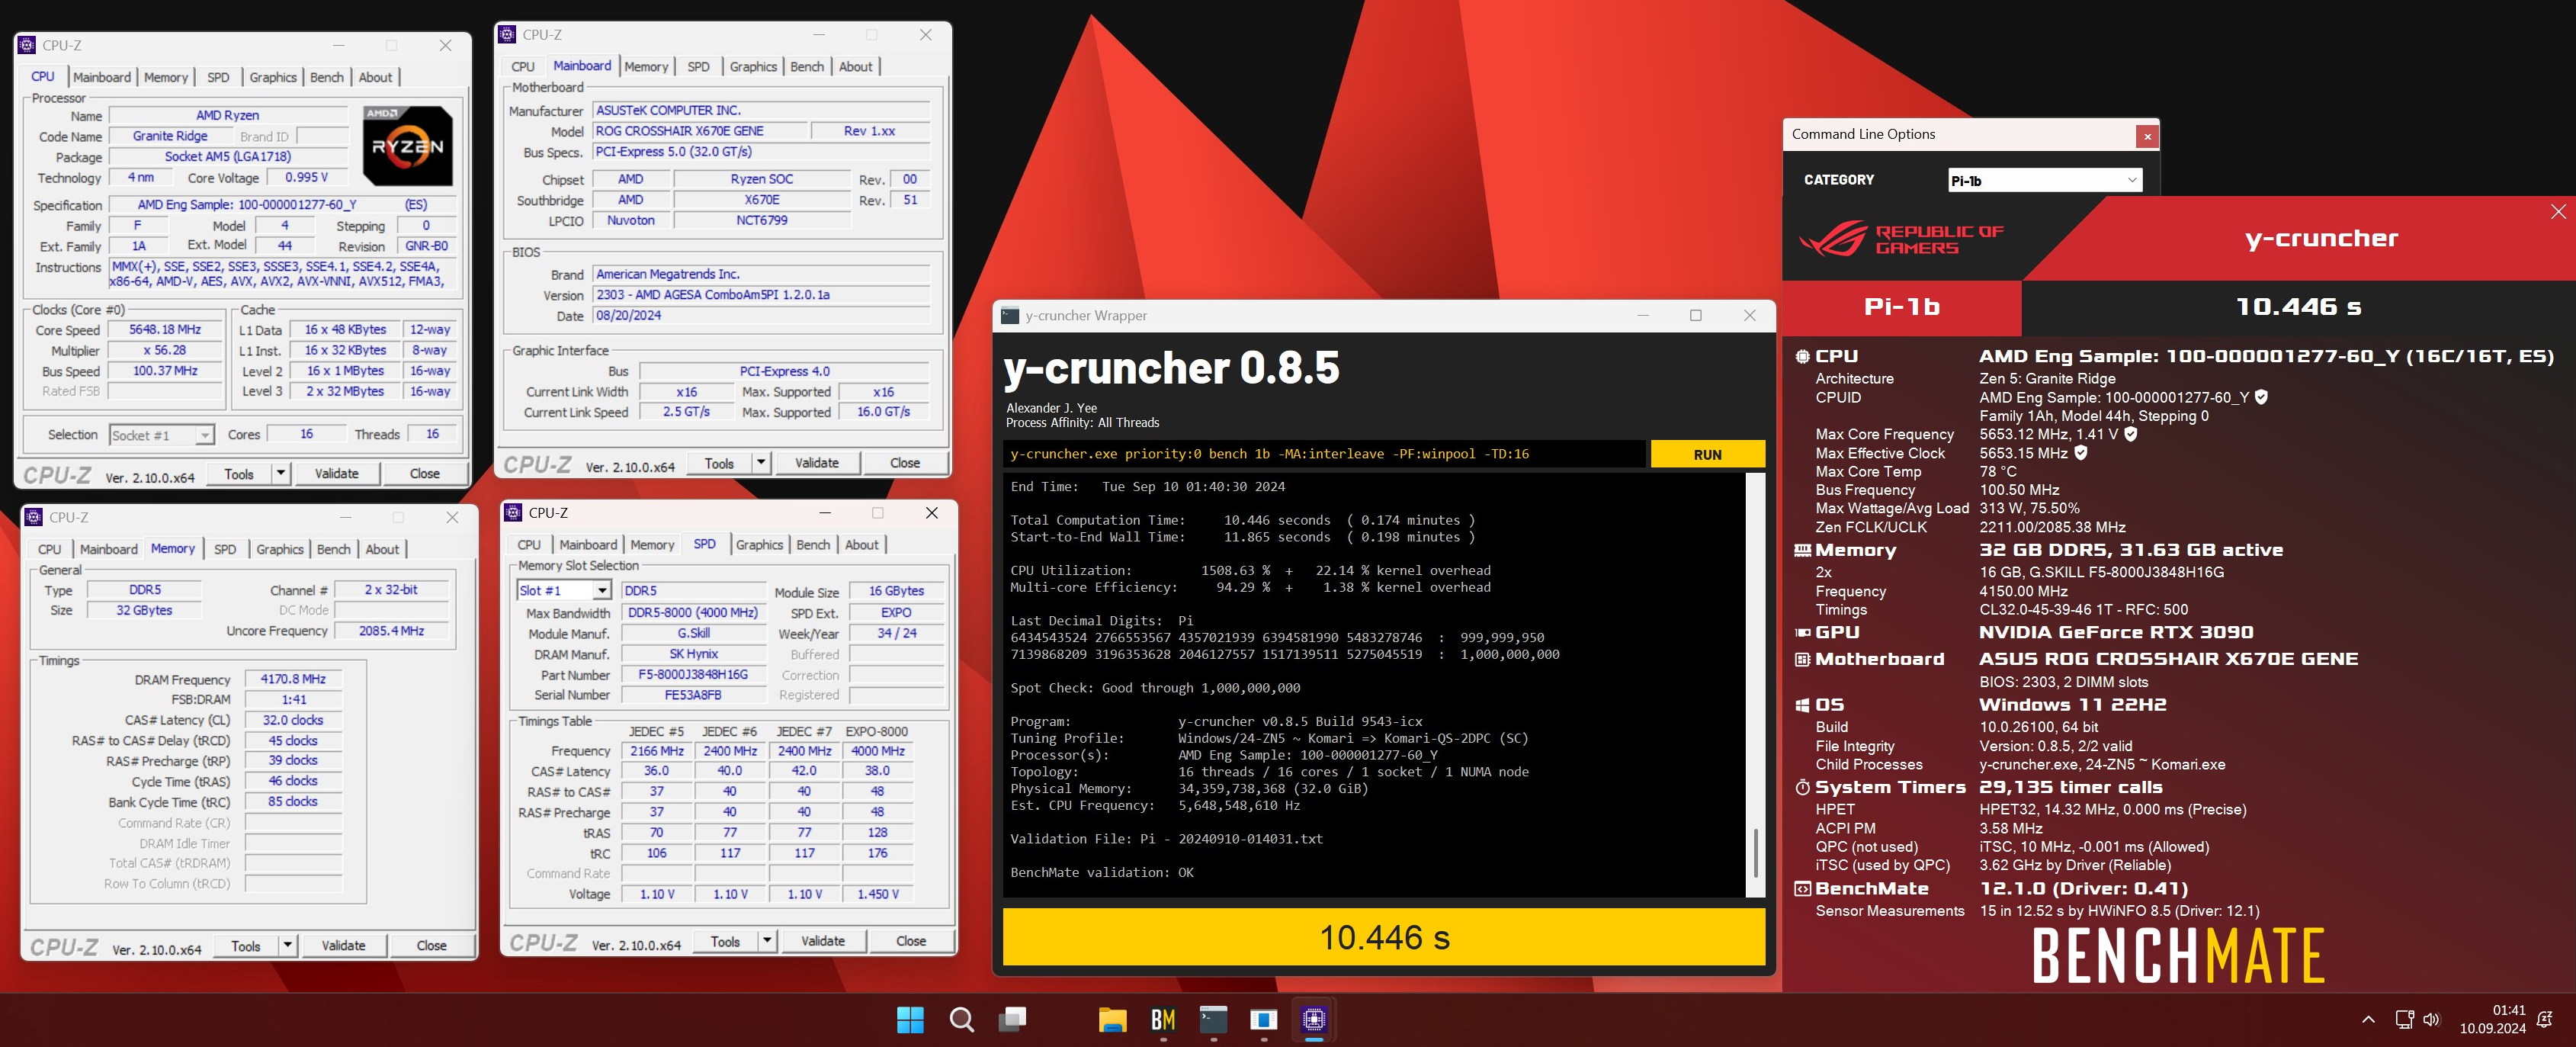Open taskbar Search

[961, 1019]
